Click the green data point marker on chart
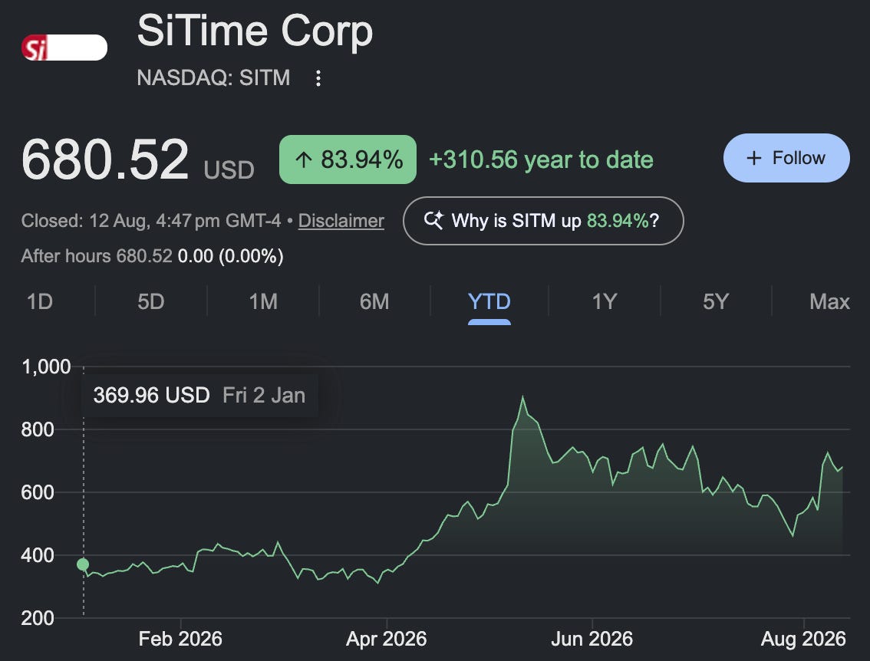The height and width of the screenshot is (661, 870). point(83,564)
